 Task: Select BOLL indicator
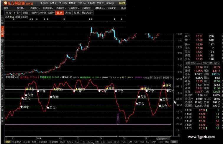[x=90, y=142]
